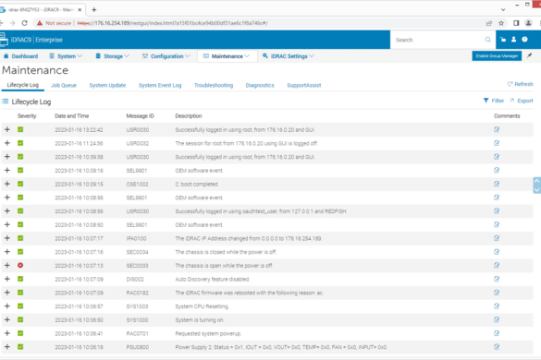Open the user profile icon in header
The width and height of the screenshot is (541, 360).
[x=514, y=40]
